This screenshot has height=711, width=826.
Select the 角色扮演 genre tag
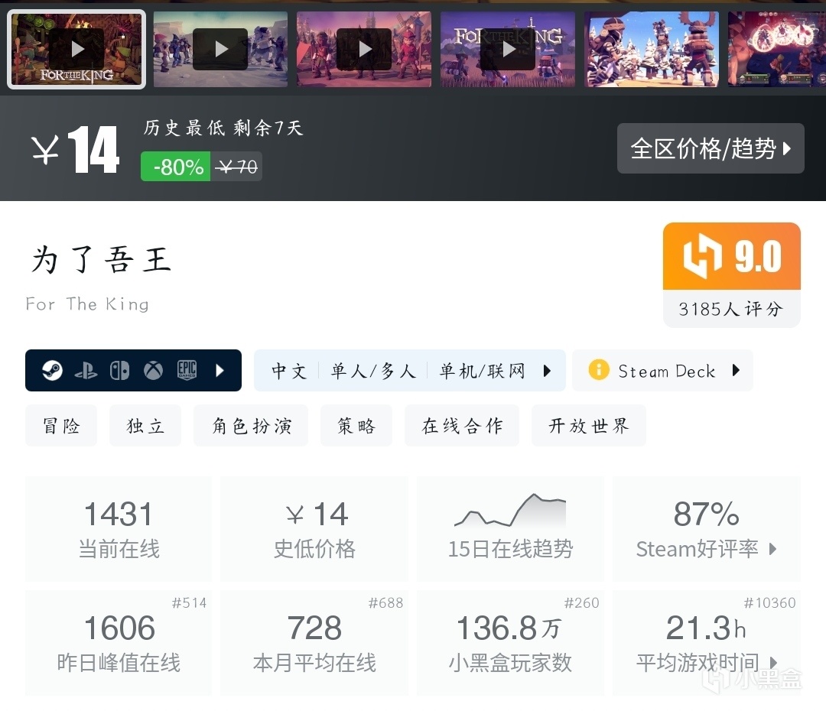[251, 426]
